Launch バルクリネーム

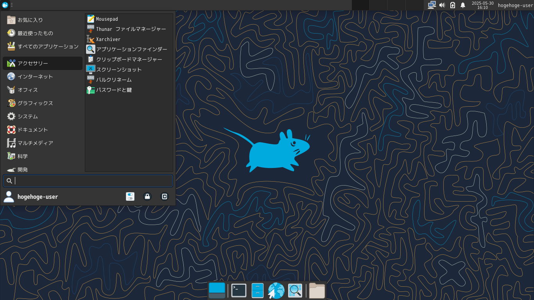129,80
